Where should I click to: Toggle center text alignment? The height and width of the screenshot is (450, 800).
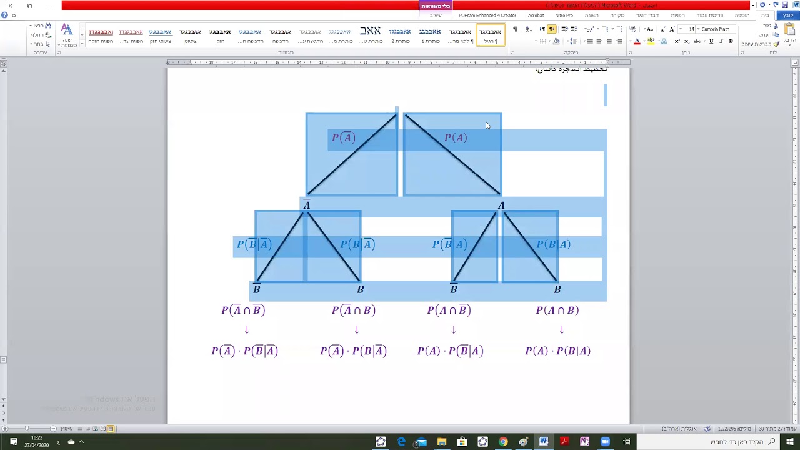click(x=609, y=41)
